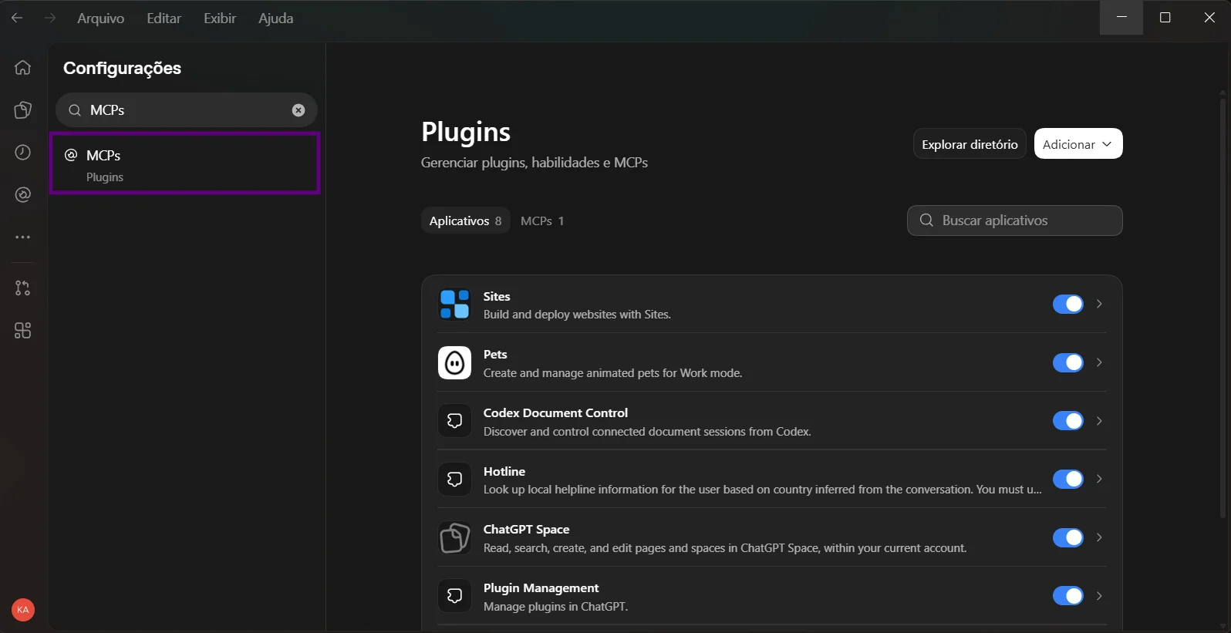Disable the Pets plugin toggle
Image resolution: width=1231 pixels, height=633 pixels.
click(1067, 362)
